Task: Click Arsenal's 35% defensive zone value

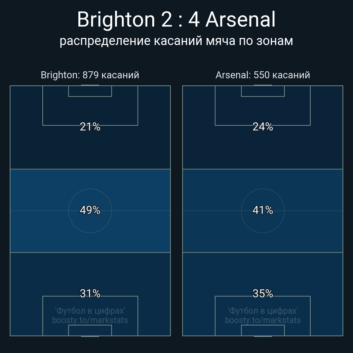Action: pos(263,293)
